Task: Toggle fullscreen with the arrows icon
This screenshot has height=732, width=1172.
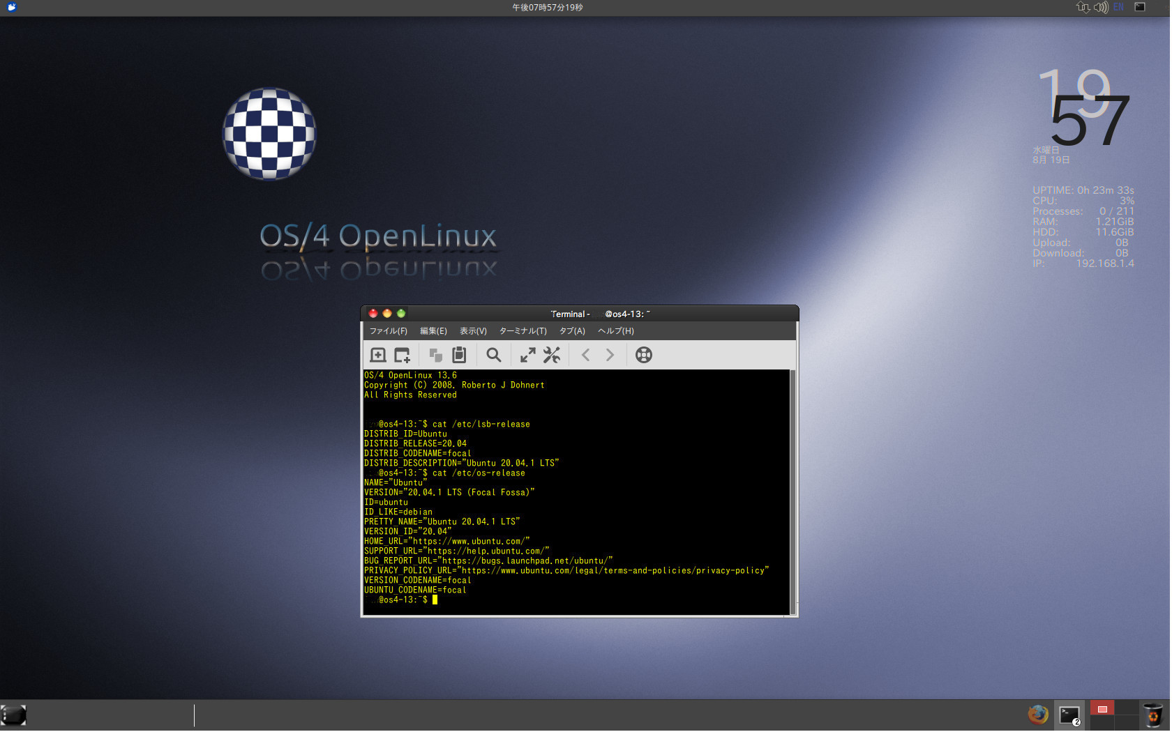Action: tap(528, 356)
